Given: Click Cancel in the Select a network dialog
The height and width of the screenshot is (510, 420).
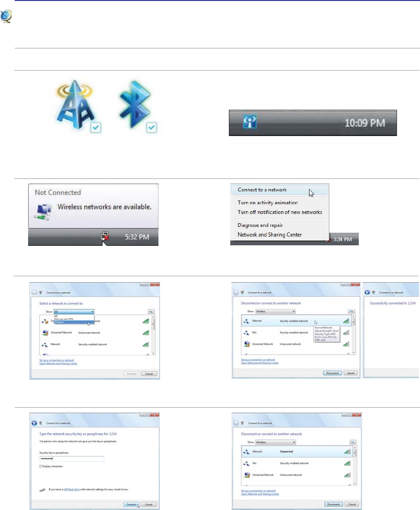Looking at the screenshot, I should point(149,374).
